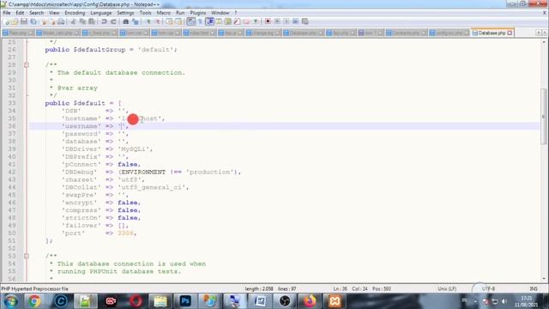Click line number 41 in the margin
Image resolution: width=549 pixels, height=309 pixels.
pos(11,164)
